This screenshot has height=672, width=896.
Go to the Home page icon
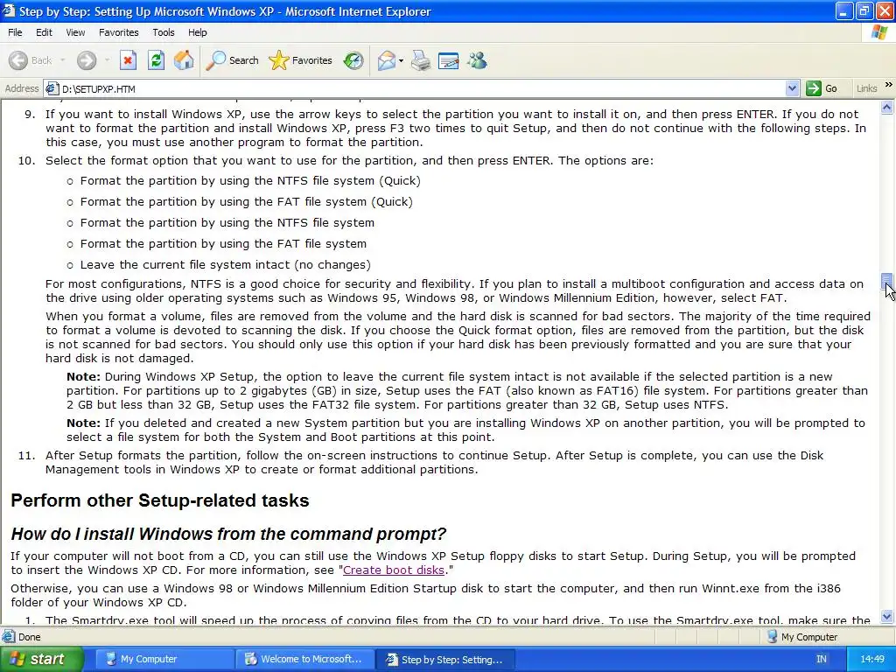click(184, 60)
